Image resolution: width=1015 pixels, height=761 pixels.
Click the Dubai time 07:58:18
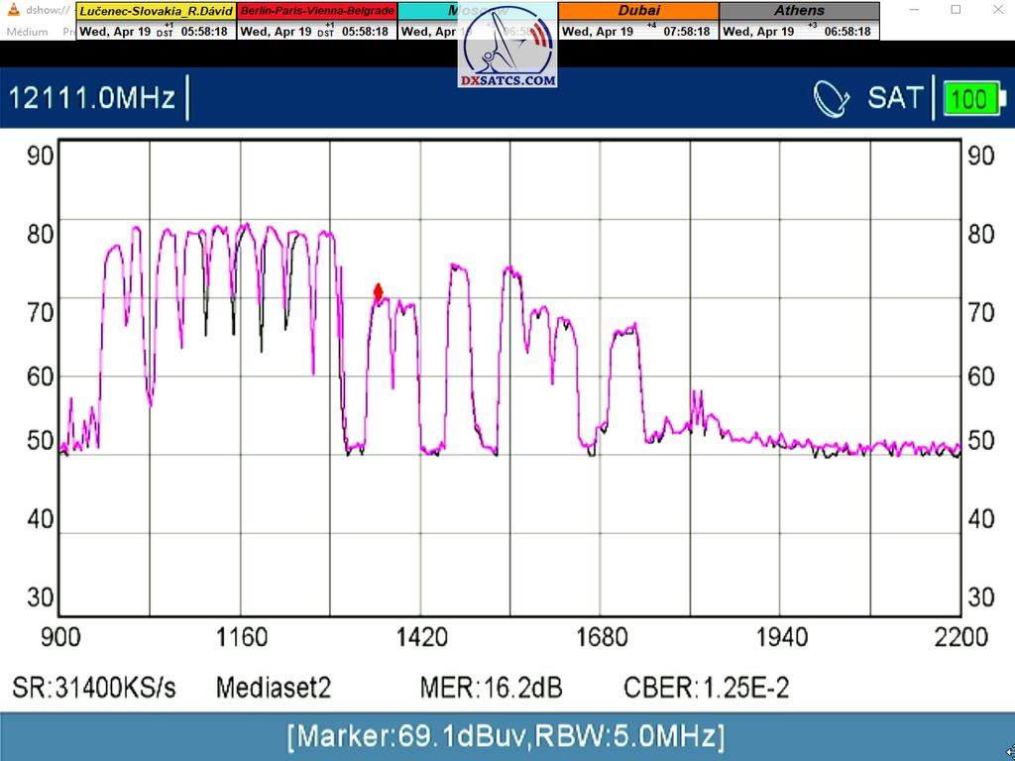point(686,31)
